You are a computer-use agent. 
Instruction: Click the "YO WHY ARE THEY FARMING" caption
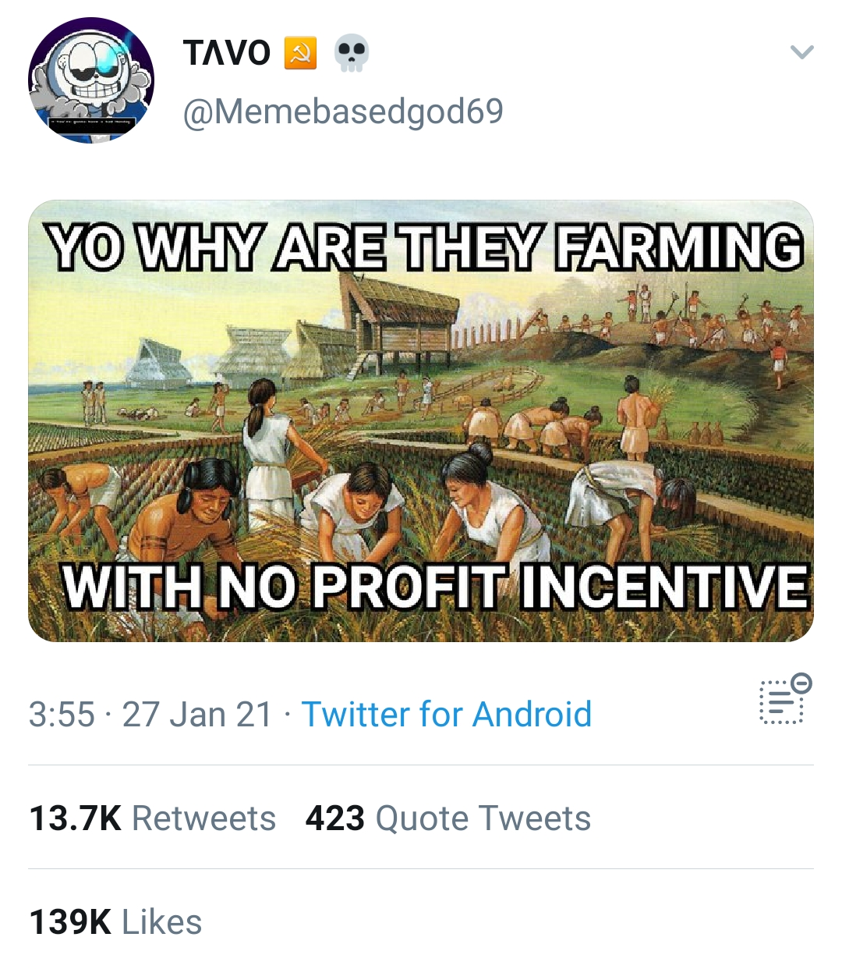(425, 248)
